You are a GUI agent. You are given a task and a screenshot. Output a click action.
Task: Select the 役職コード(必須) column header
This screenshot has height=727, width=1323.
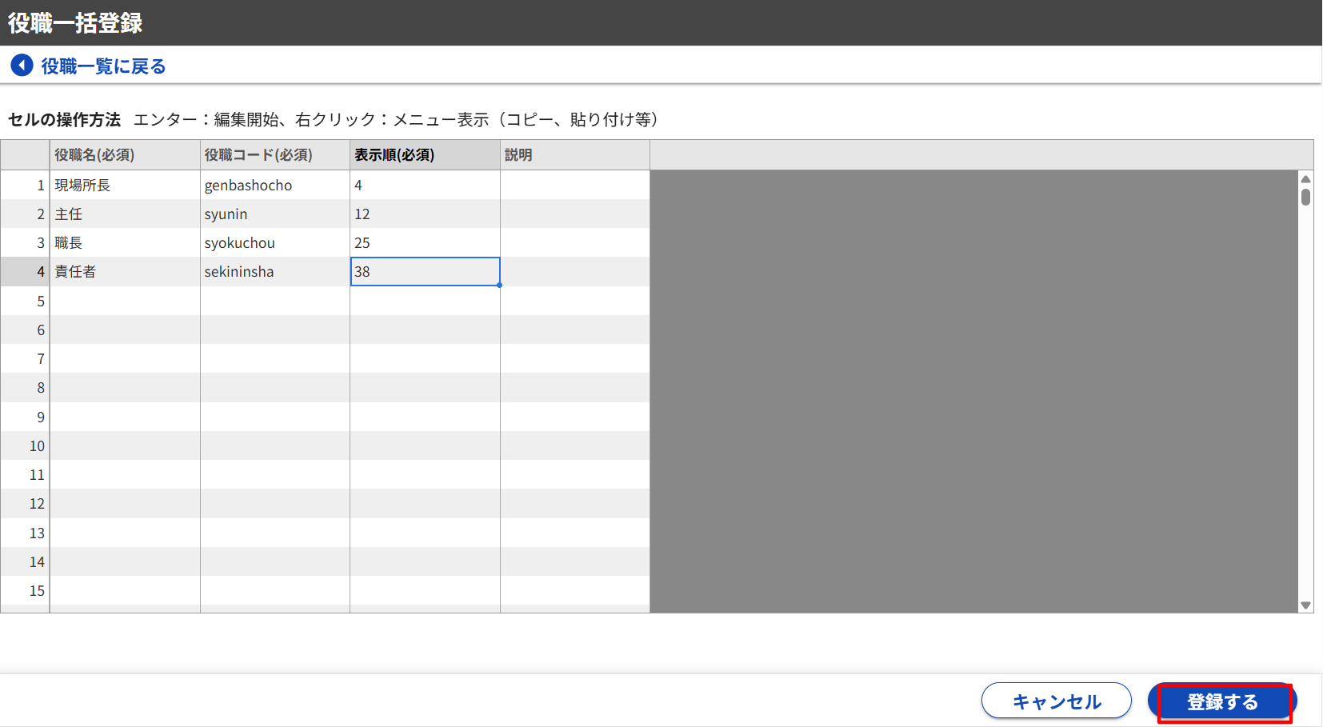[274, 155]
